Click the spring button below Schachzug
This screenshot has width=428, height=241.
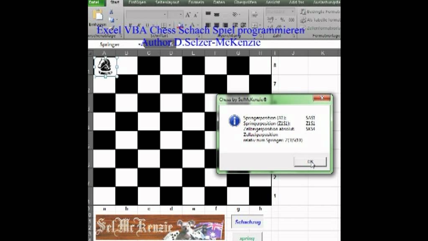[x=247, y=237]
